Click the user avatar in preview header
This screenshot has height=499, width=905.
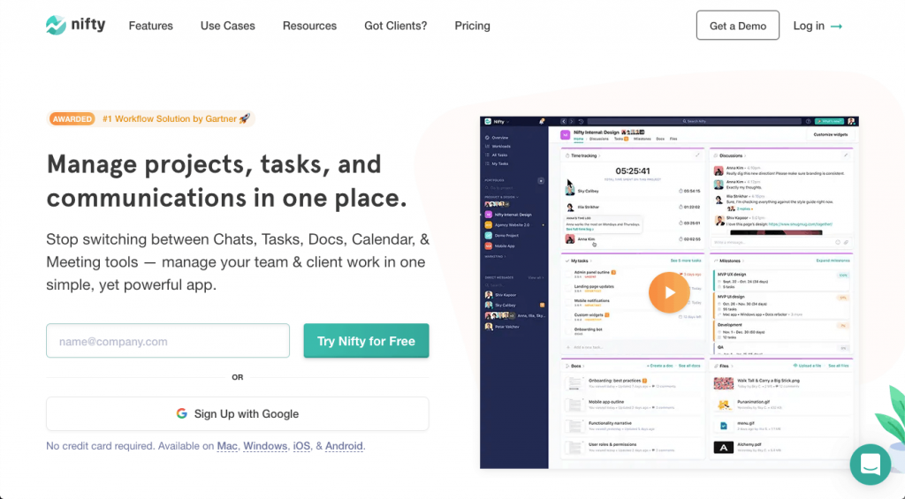pyautogui.click(x=851, y=122)
